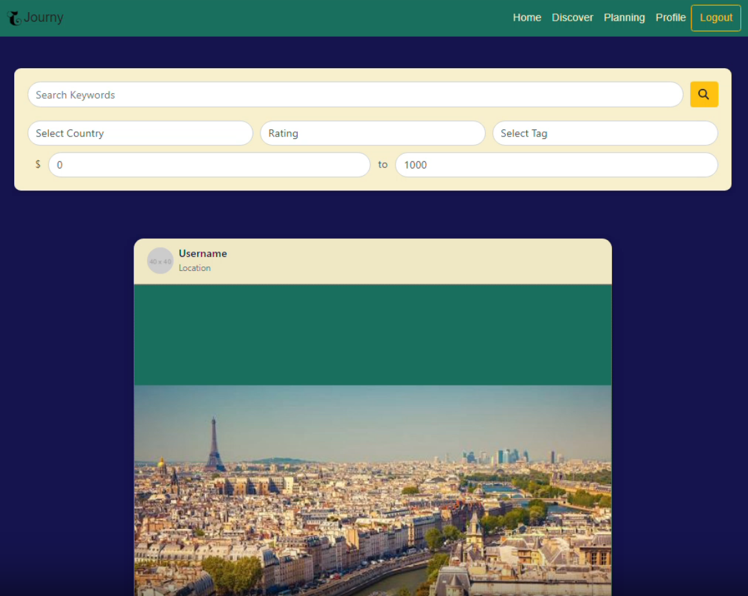
Task: Click the Paris cityscape photo
Action: [x=372, y=489]
